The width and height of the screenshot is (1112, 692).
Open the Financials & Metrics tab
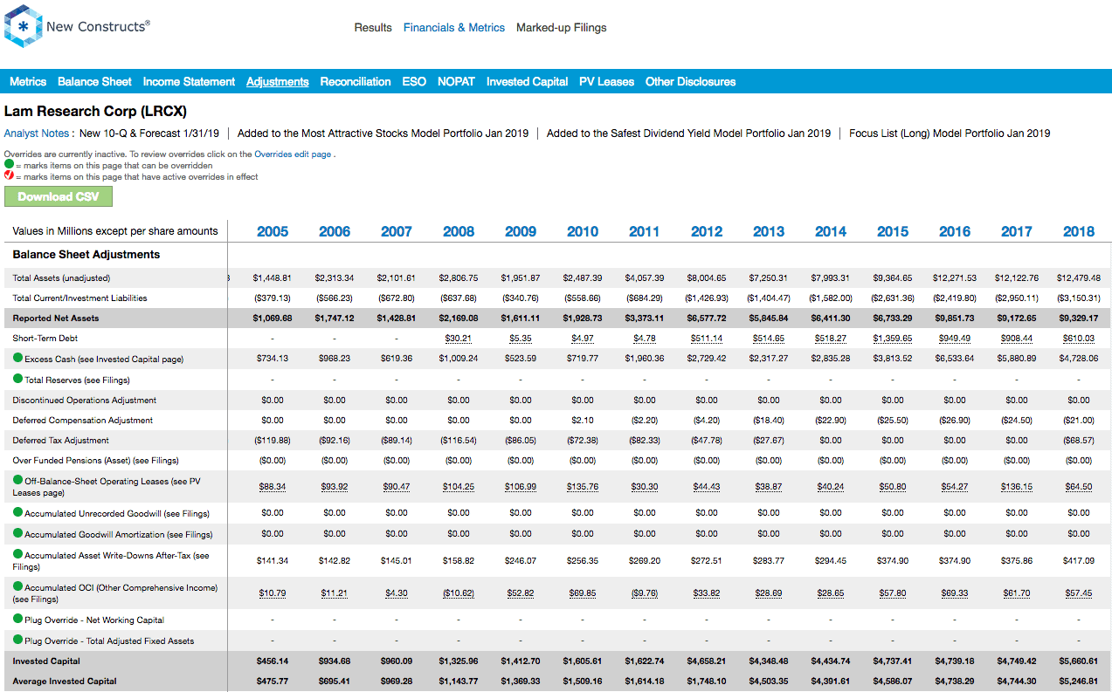pos(454,28)
